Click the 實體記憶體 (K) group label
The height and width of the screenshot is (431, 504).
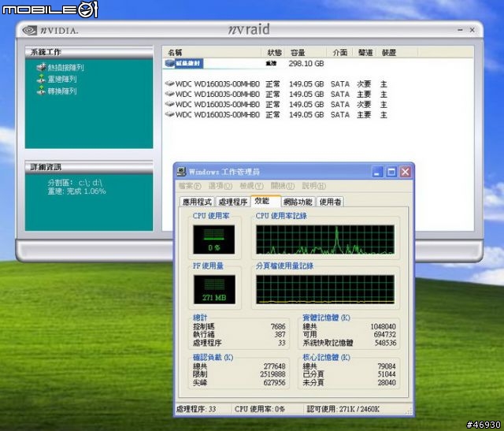[326, 318]
